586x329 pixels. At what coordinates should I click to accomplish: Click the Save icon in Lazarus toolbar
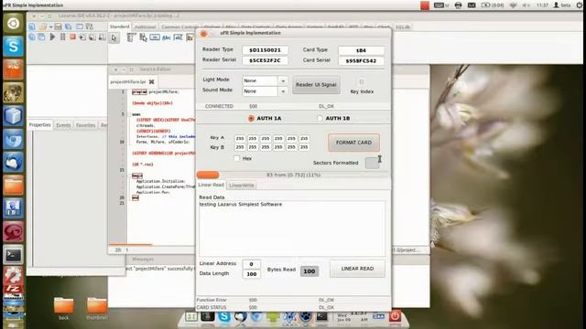click(x=58, y=27)
